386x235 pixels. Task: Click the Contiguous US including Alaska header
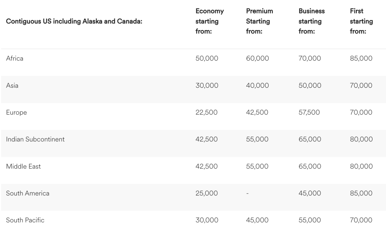74,21
